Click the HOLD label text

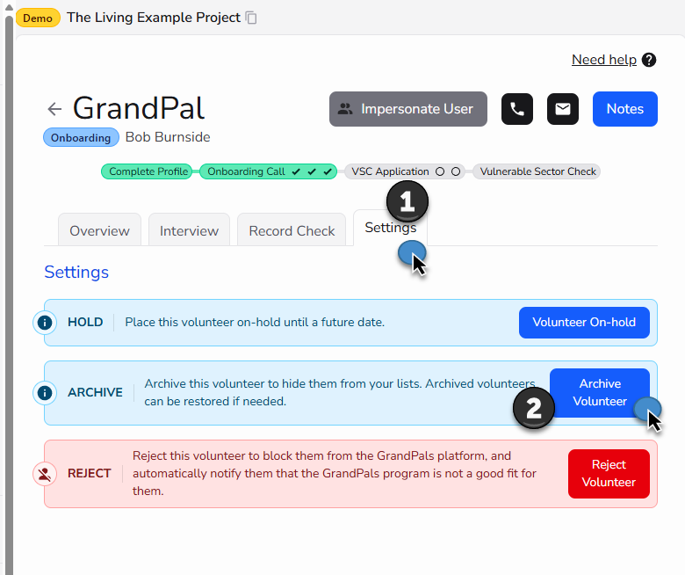tap(85, 323)
